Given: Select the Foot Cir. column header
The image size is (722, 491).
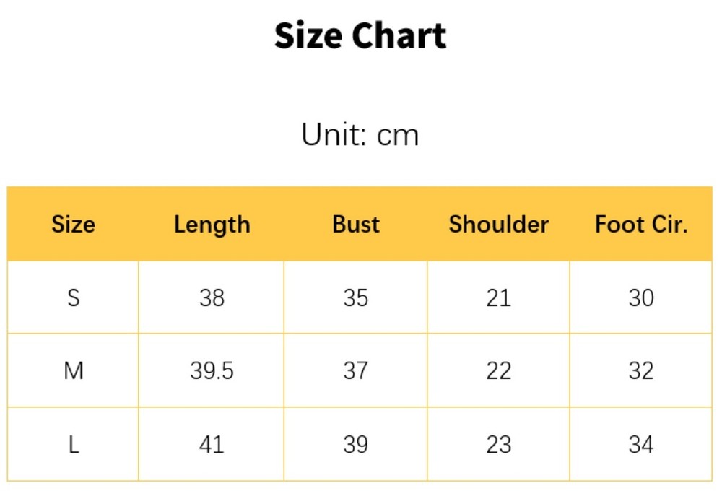Looking at the screenshot, I should (x=641, y=225).
